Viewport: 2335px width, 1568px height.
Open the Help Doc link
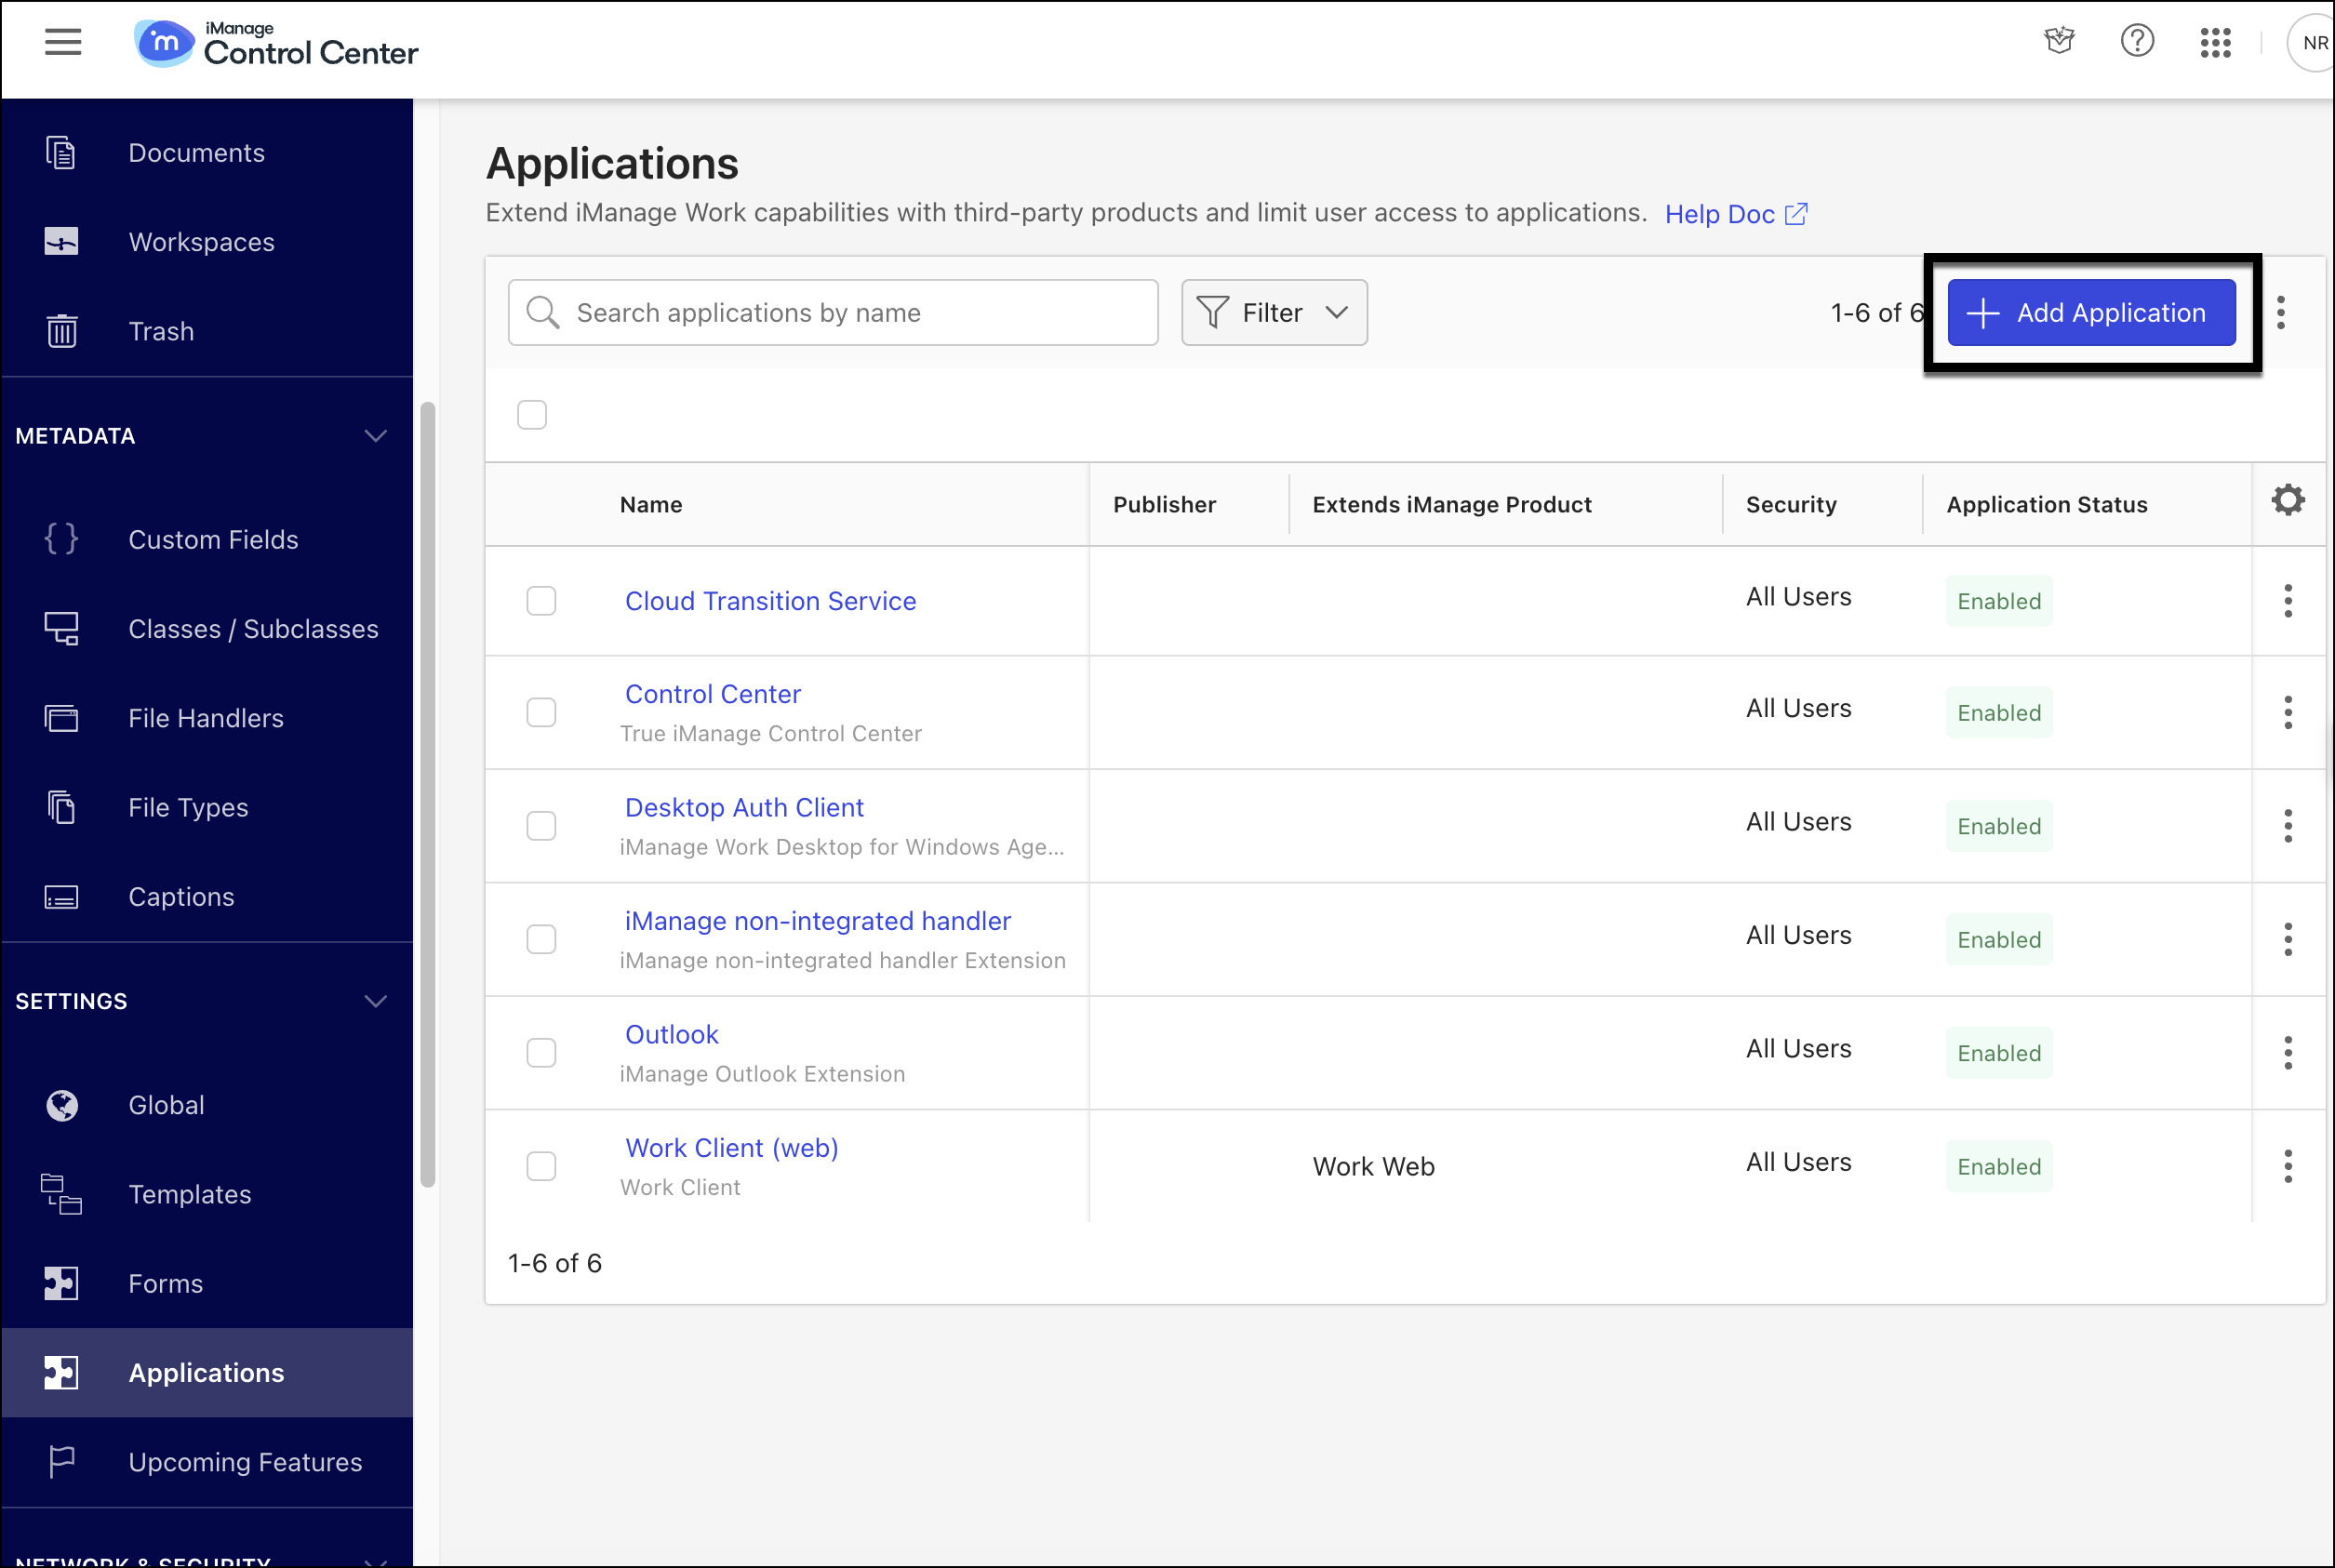point(1735,214)
